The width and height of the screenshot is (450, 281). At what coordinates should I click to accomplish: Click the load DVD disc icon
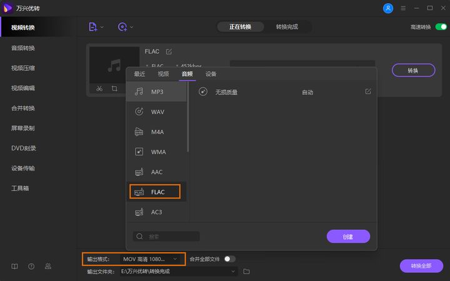click(x=122, y=27)
